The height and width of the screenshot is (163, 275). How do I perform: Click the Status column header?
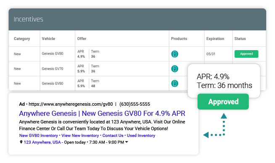[240, 39]
